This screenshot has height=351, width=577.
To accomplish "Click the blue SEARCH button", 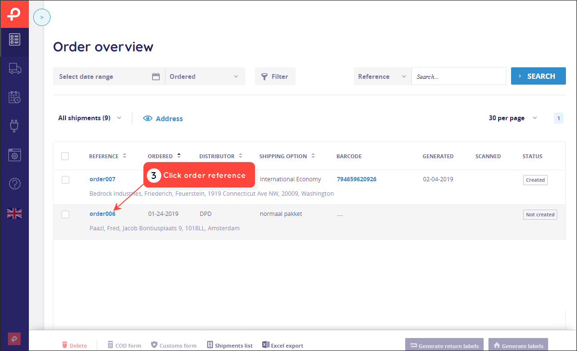I will (x=538, y=76).
